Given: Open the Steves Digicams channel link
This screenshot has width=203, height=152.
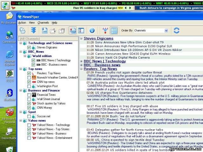Looking at the screenshot, I should tap(98, 38).
